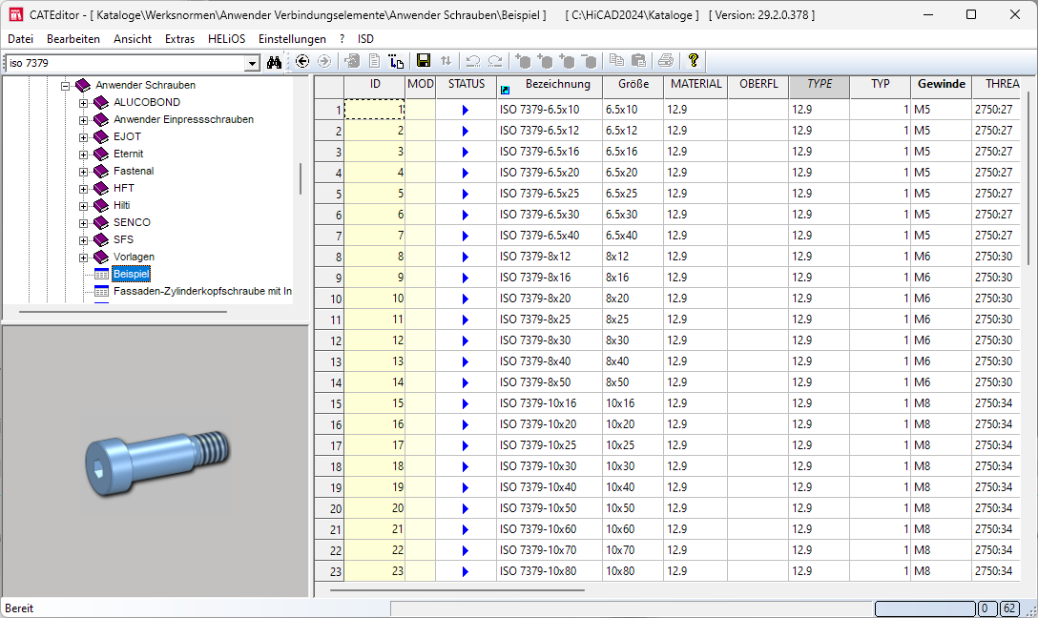Click the yellow question mark help icon
The width and height of the screenshot is (1038, 618).
694,60
